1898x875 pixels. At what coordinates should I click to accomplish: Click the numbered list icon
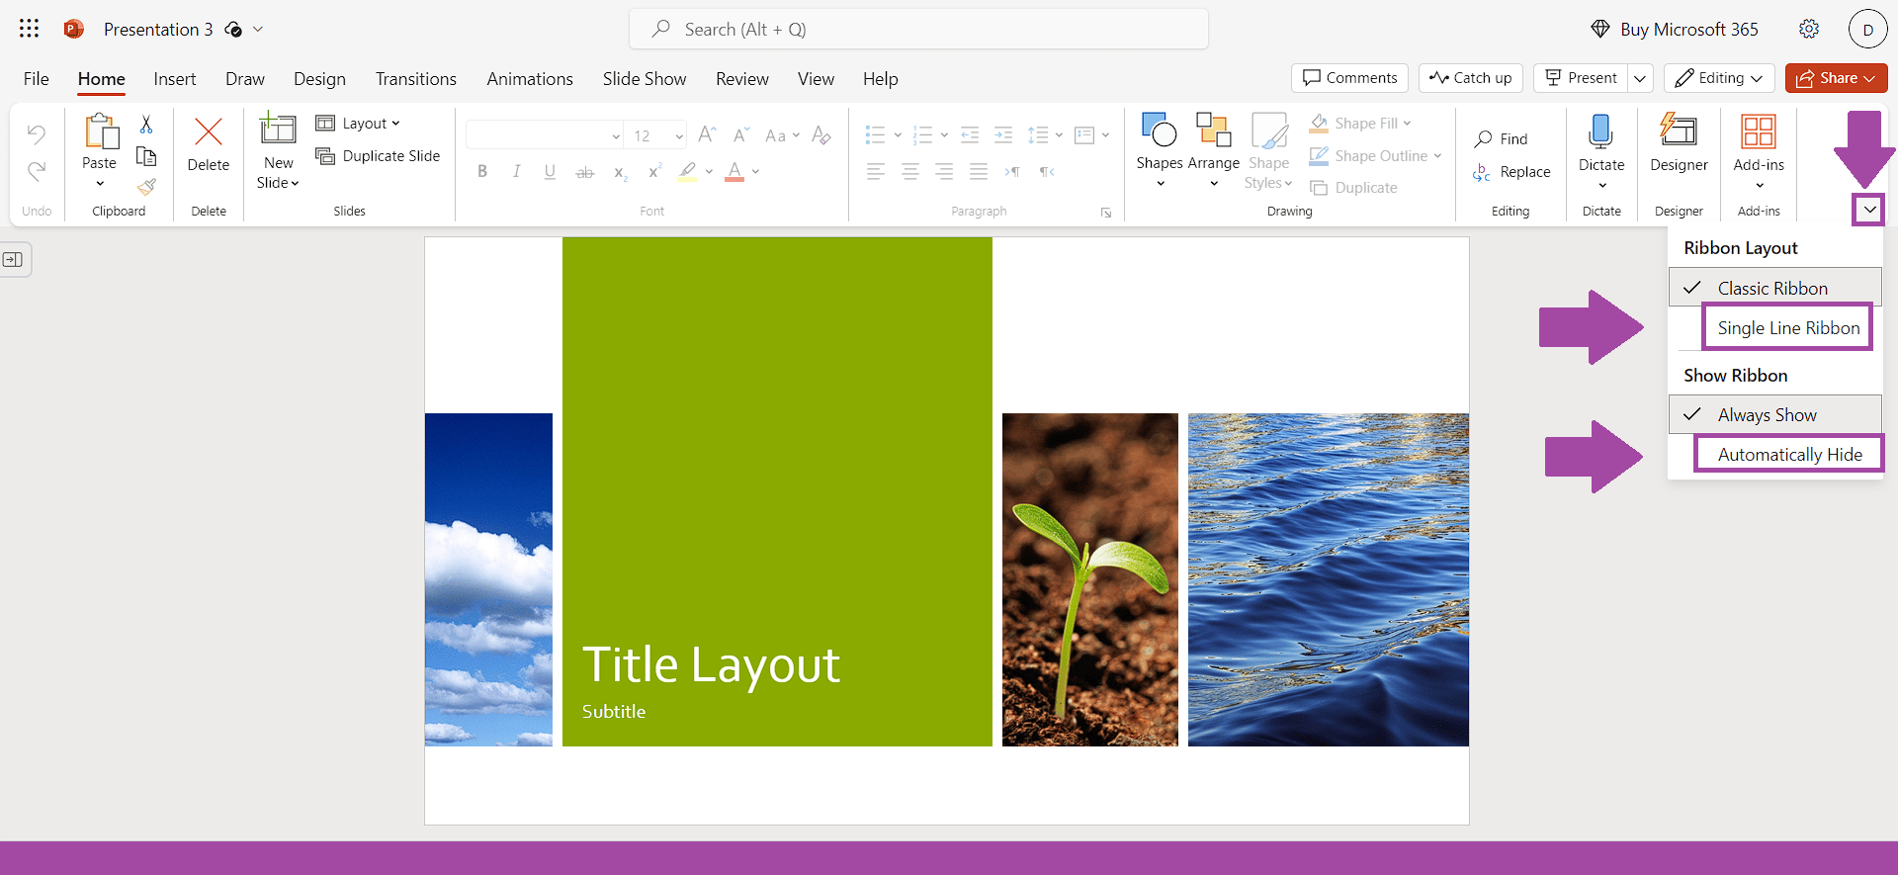[x=922, y=134]
